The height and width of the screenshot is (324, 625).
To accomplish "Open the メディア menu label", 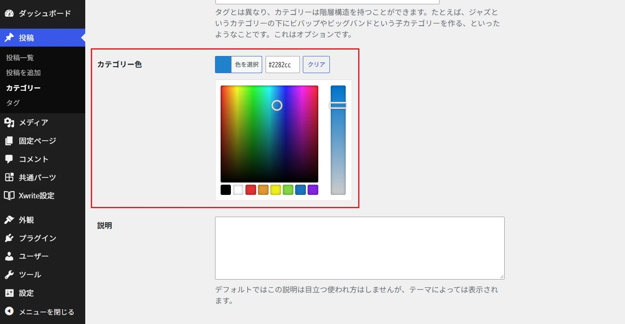I will [33, 123].
